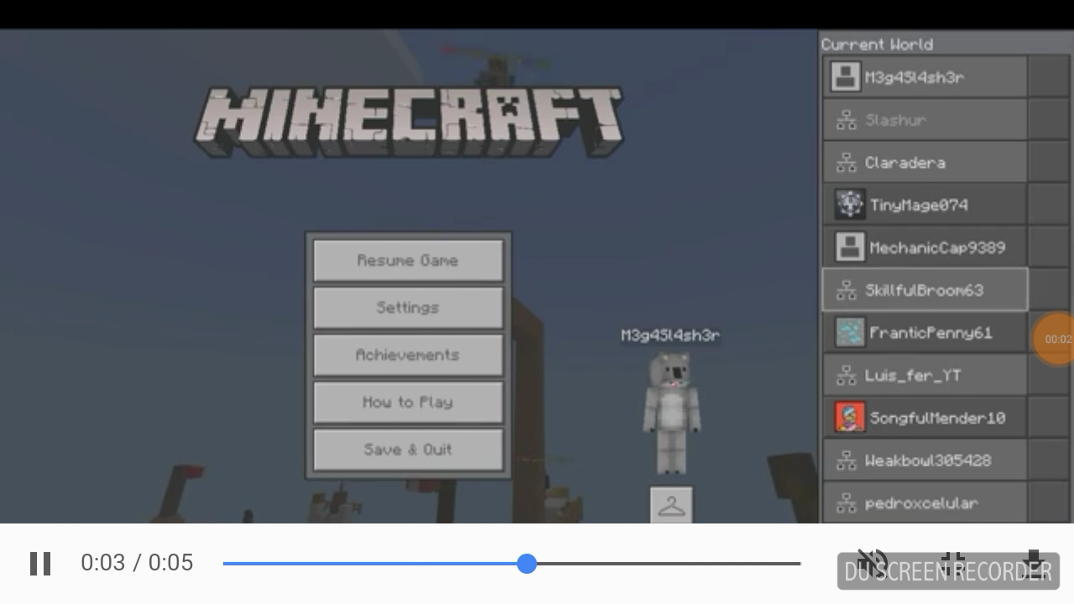Click the network icon beside SkillfulBroom63

click(x=846, y=291)
